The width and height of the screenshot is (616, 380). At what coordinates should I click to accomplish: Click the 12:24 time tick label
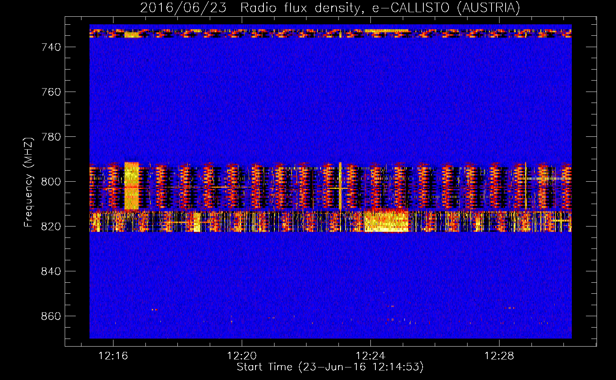pos(370,356)
